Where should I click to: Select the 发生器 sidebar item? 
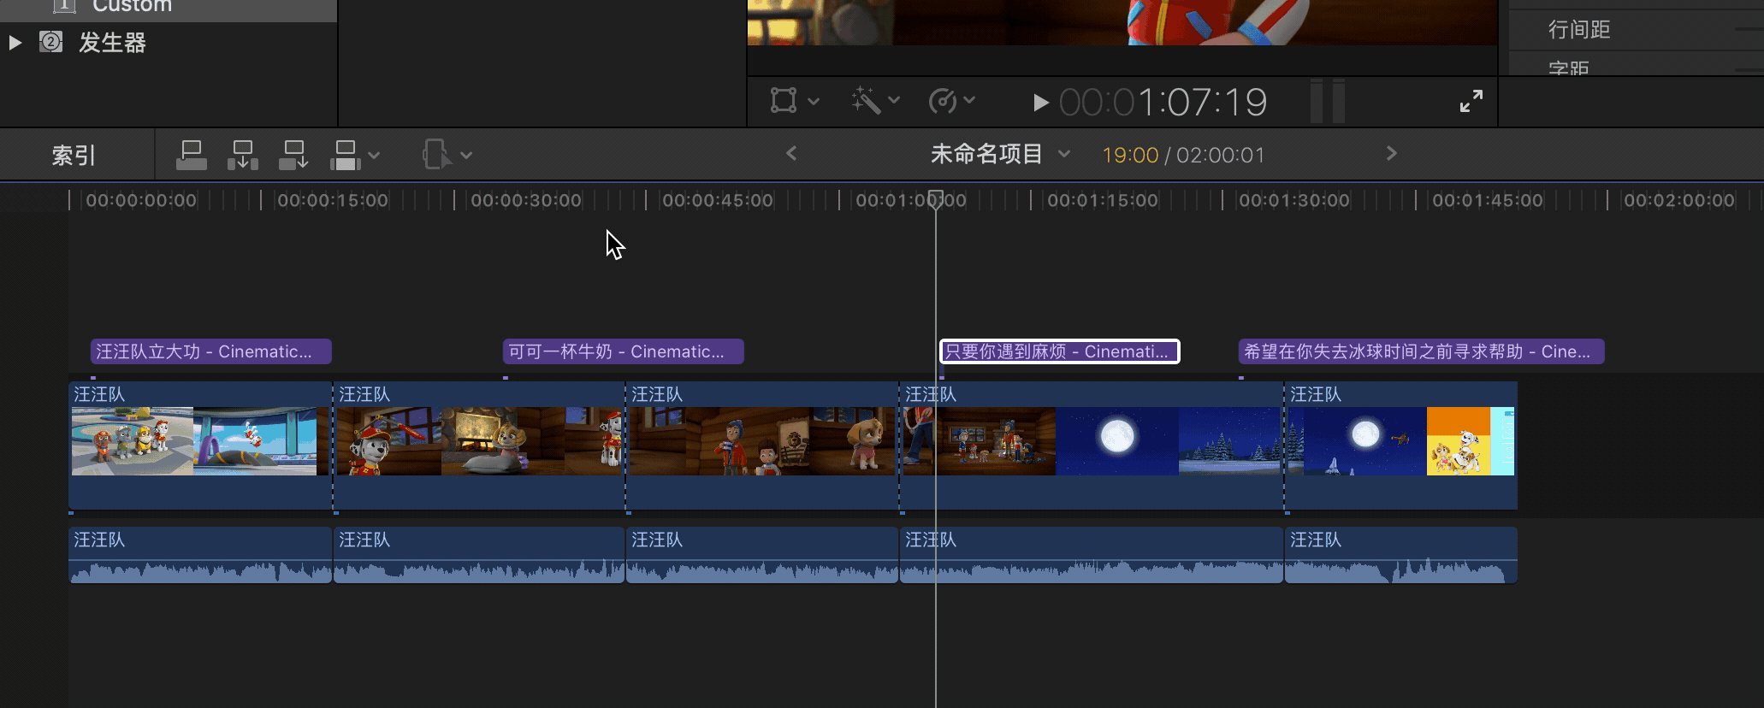point(112,43)
